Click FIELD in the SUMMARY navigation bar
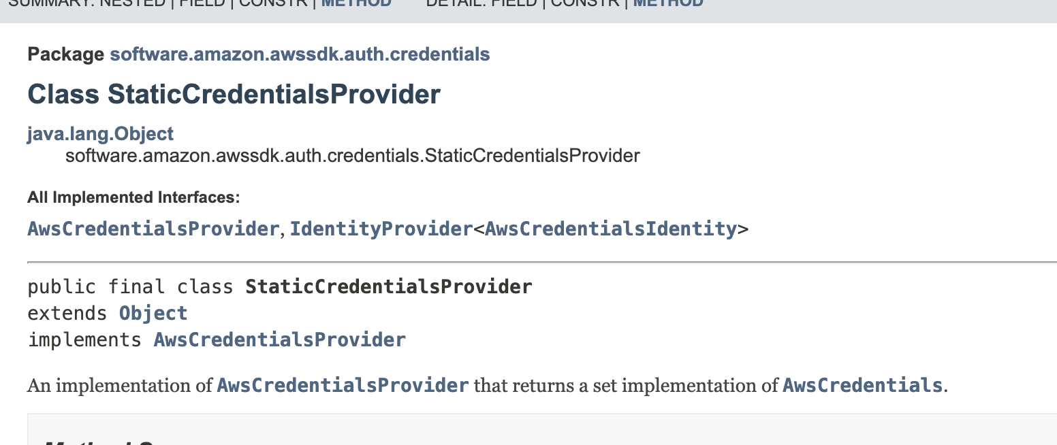The height and width of the screenshot is (445, 1057). [202, 3]
